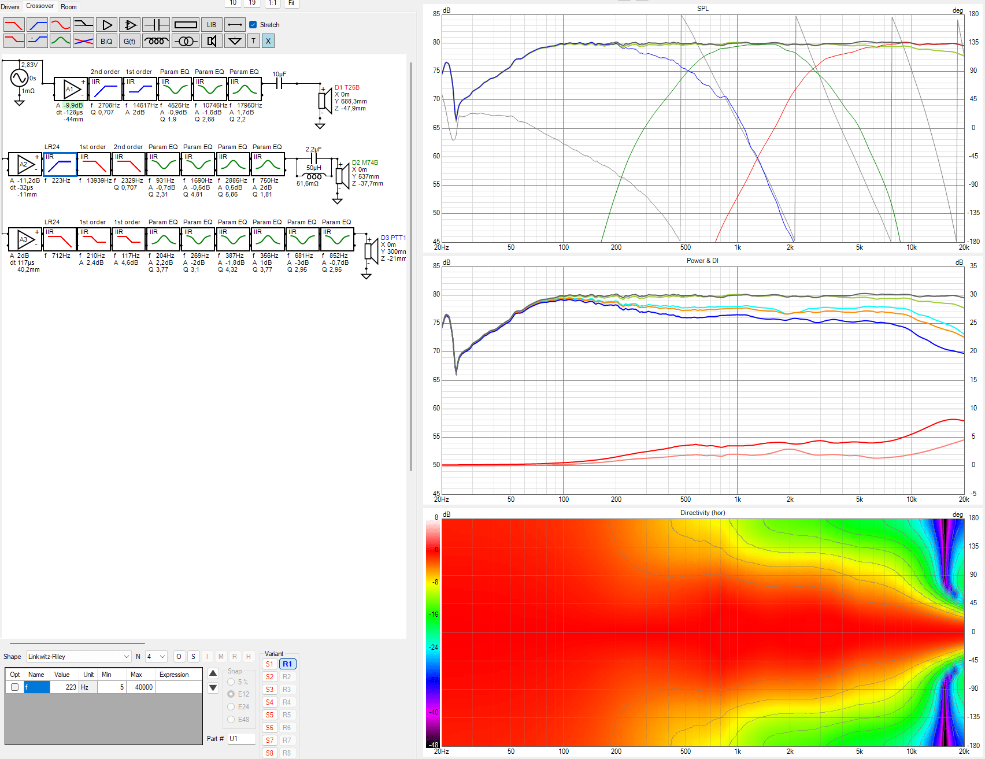Open the Shape Linkwitz-Riley dropdown
The width and height of the screenshot is (985, 759).
pos(79,657)
